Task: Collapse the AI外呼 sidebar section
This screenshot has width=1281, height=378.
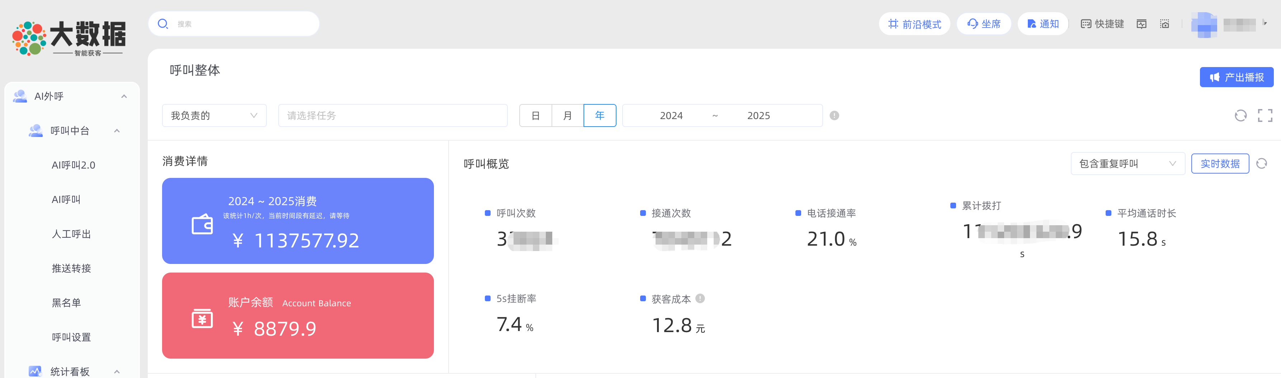Action: [x=124, y=96]
